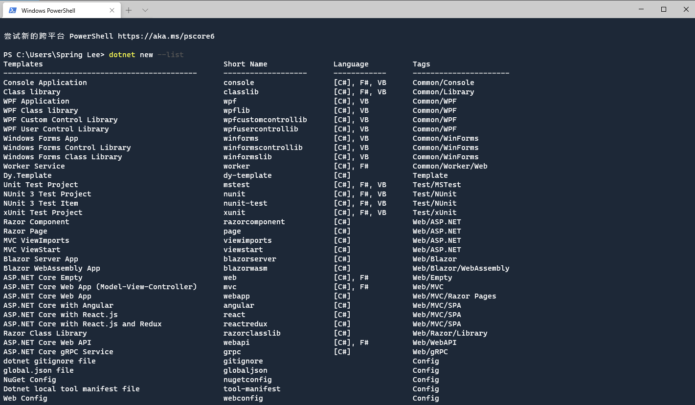695x405 pixels.
Task: Click 'ASP.NET Core gRPC Service' entry
Action: pyautogui.click(x=58, y=352)
